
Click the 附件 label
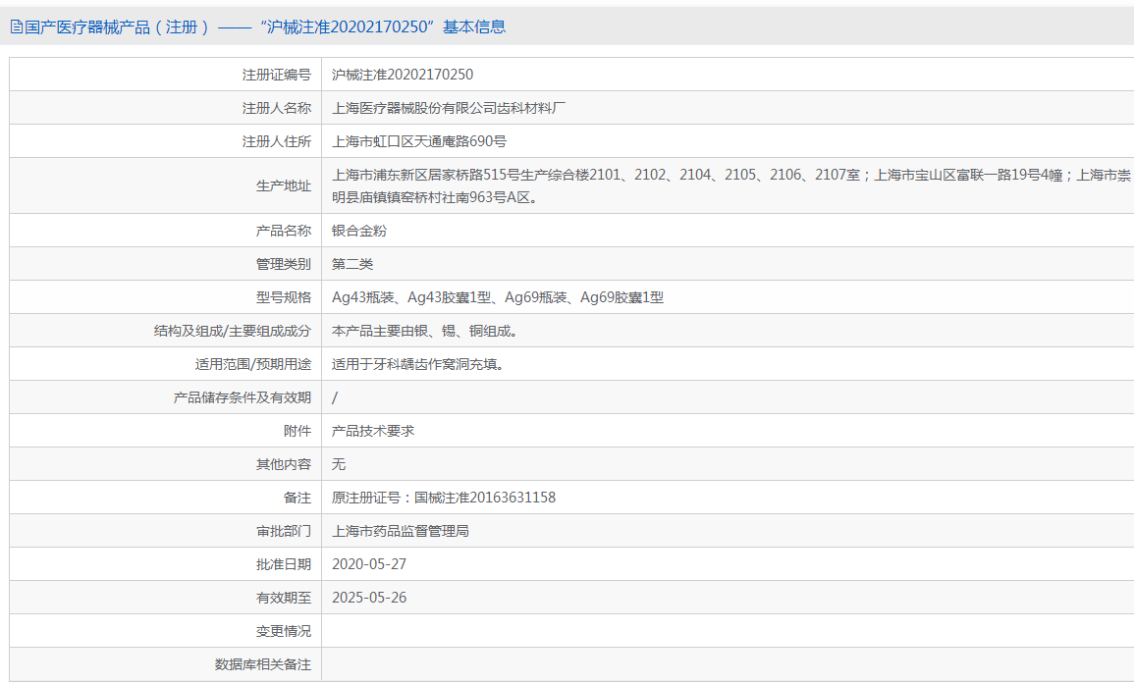pyautogui.click(x=297, y=431)
